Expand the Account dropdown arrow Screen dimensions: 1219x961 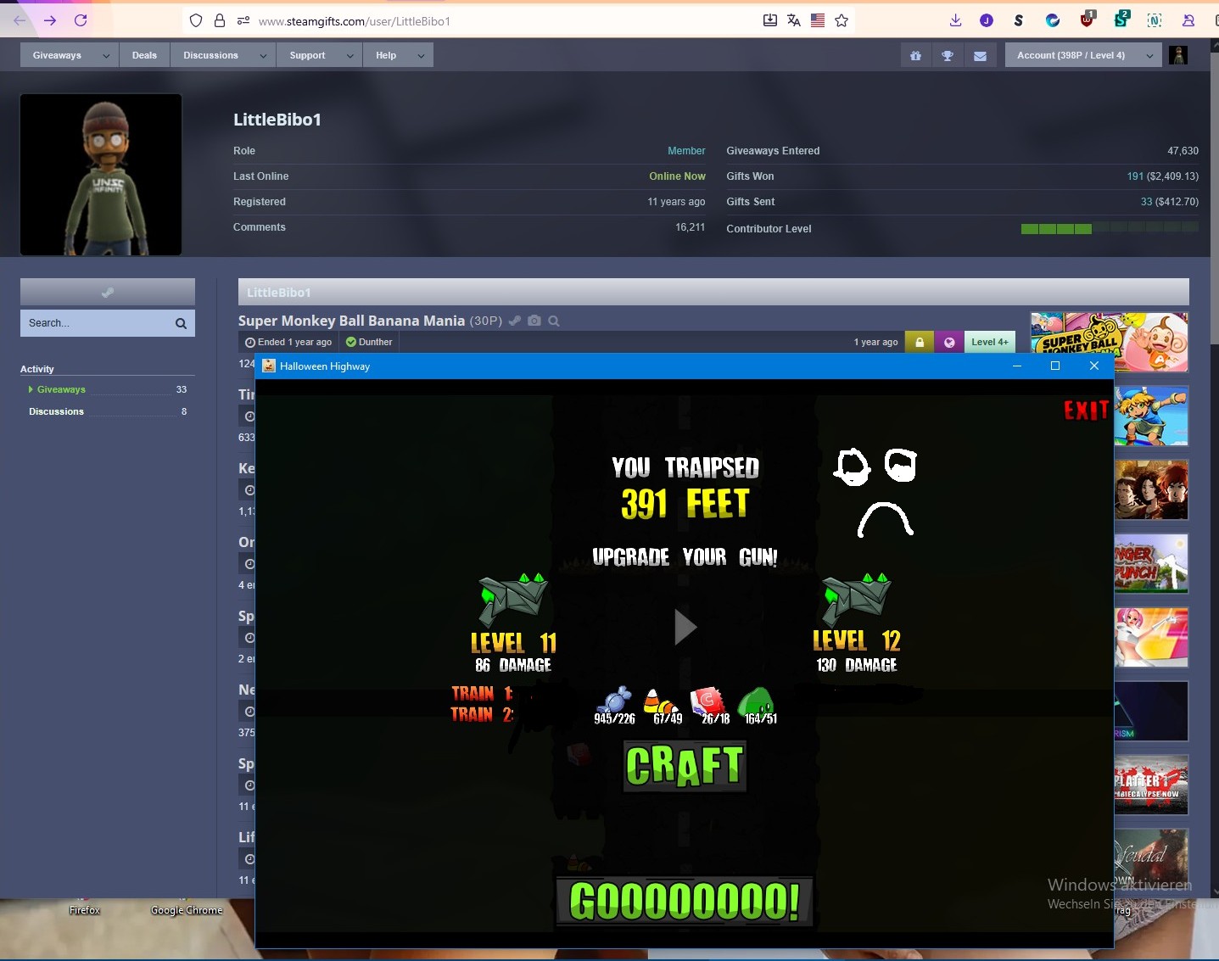[1149, 56]
